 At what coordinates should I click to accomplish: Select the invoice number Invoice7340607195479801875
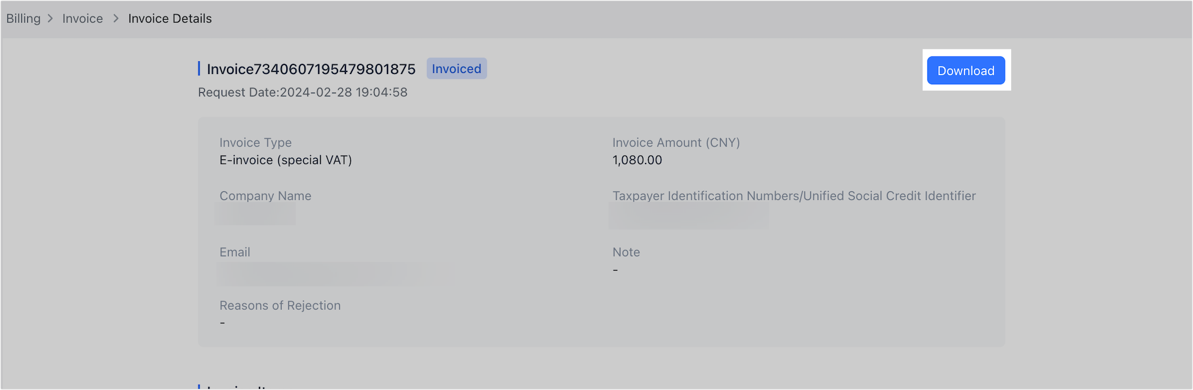(x=311, y=68)
